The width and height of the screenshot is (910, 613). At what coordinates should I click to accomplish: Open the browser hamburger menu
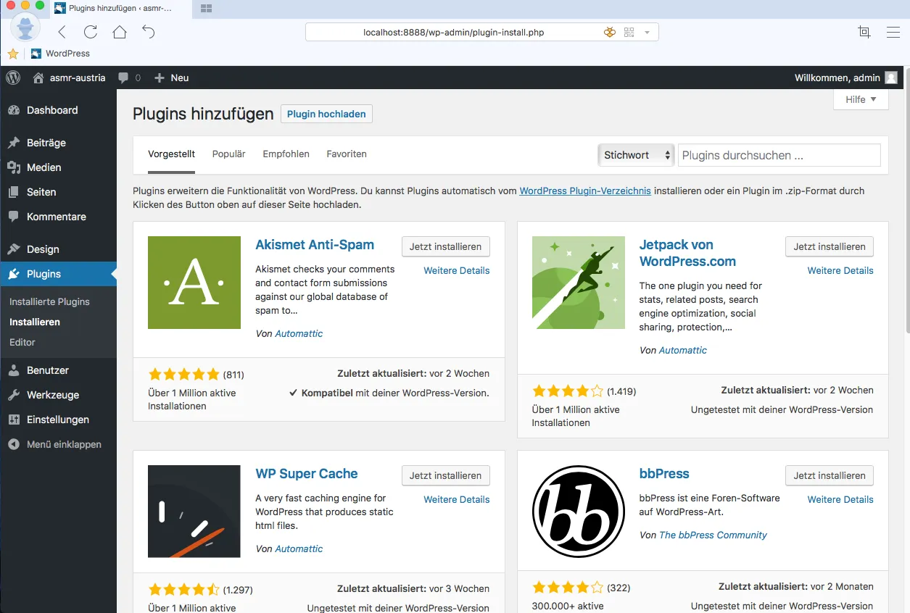click(x=893, y=32)
